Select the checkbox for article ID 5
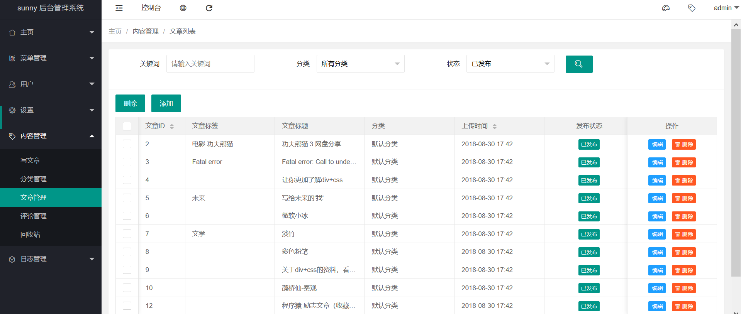The image size is (741, 314). coord(127,198)
